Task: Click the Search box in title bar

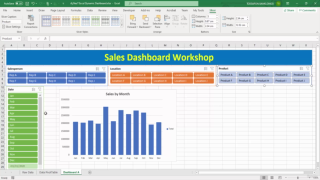Action: click(161, 3)
